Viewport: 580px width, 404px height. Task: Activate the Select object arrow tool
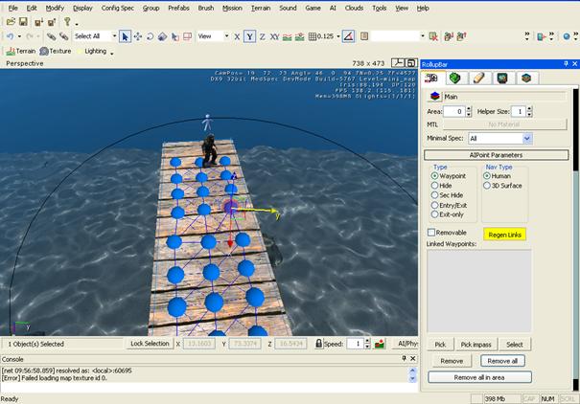tap(125, 36)
